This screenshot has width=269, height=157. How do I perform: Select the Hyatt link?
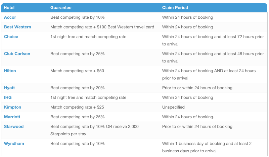[9, 88]
